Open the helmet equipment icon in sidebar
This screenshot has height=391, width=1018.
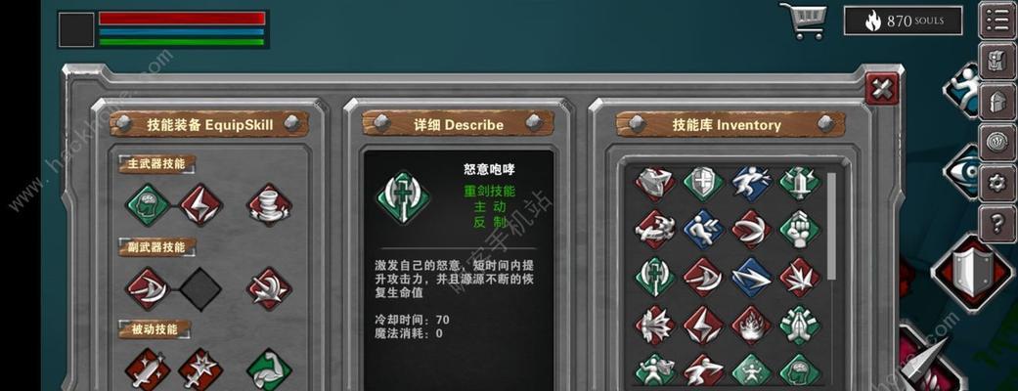pos(997,102)
